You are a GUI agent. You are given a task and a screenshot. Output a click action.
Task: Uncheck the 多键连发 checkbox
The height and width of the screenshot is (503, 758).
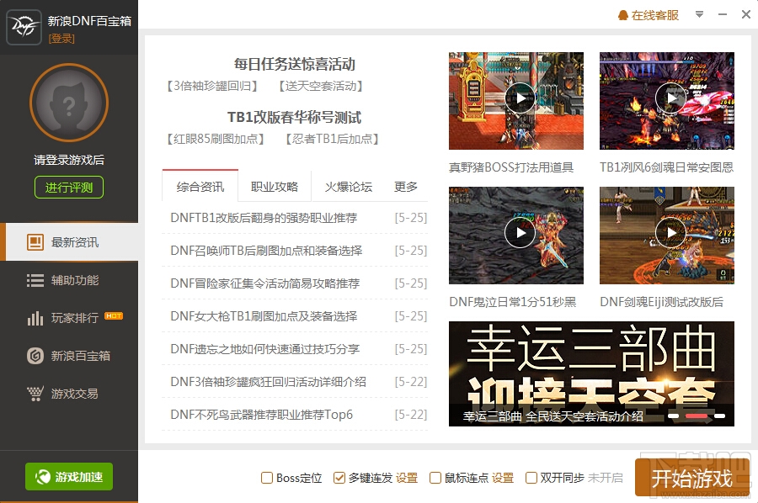click(x=339, y=478)
